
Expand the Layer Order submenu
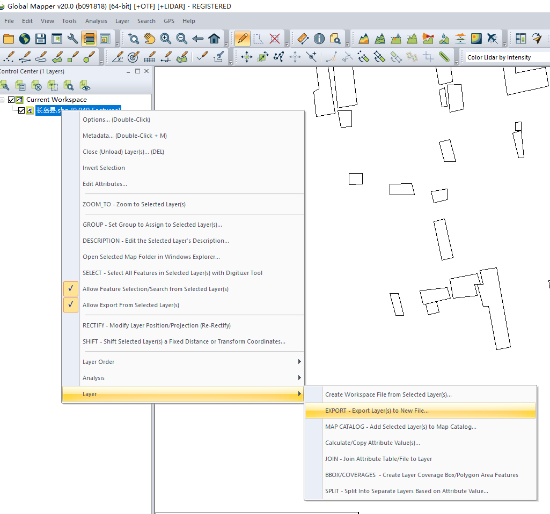183,362
